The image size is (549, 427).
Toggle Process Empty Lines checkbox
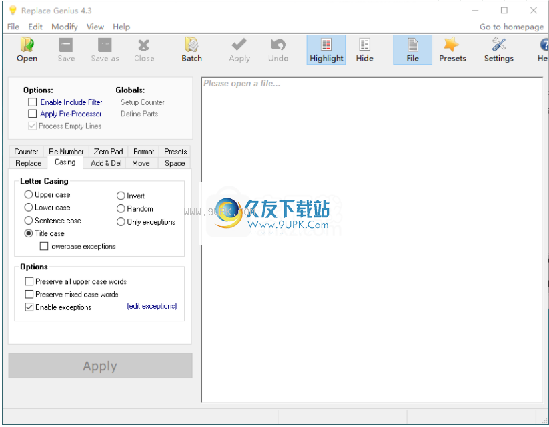coord(33,126)
